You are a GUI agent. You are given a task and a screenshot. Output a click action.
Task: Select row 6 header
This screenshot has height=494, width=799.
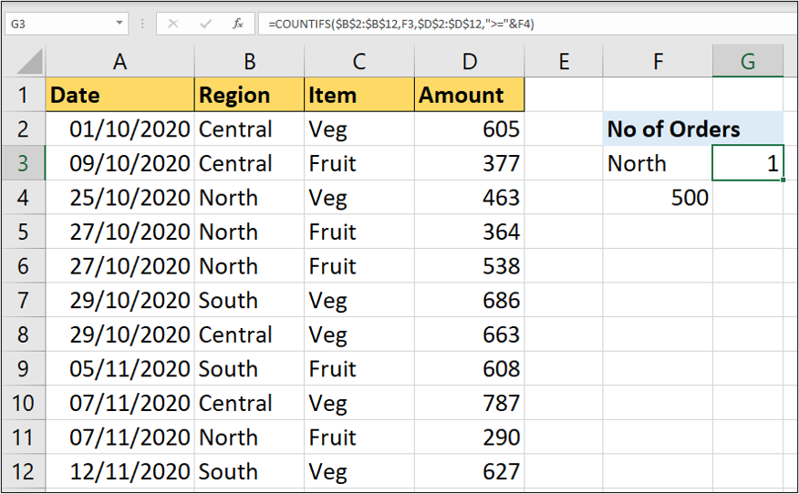click(23, 266)
